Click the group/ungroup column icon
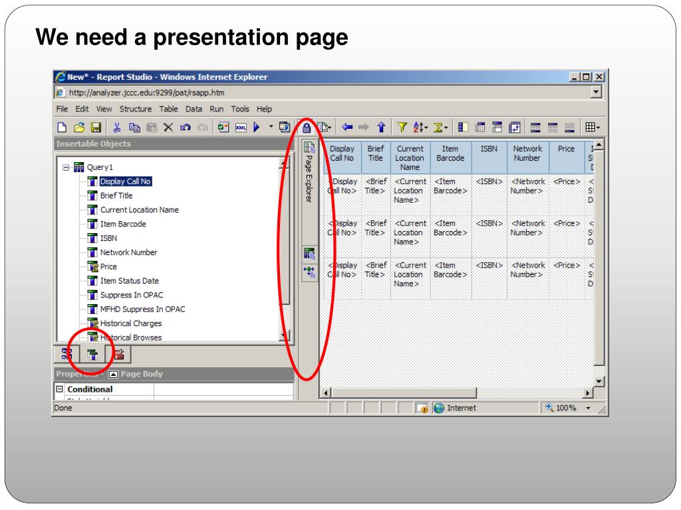The width and height of the screenshot is (681, 510). pos(463,127)
